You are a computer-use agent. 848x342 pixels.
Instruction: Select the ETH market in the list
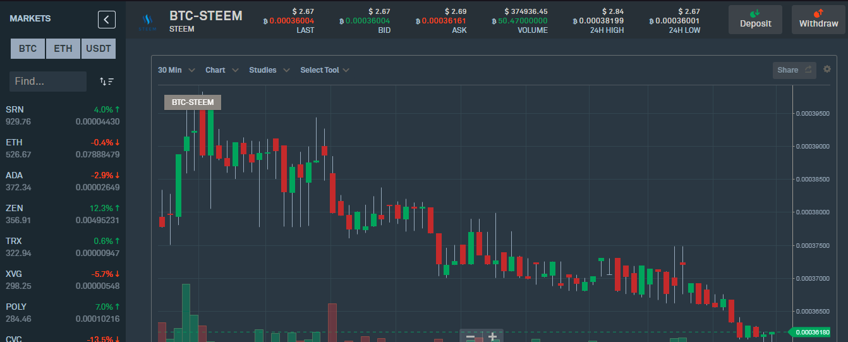pyautogui.click(x=63, y=149)
